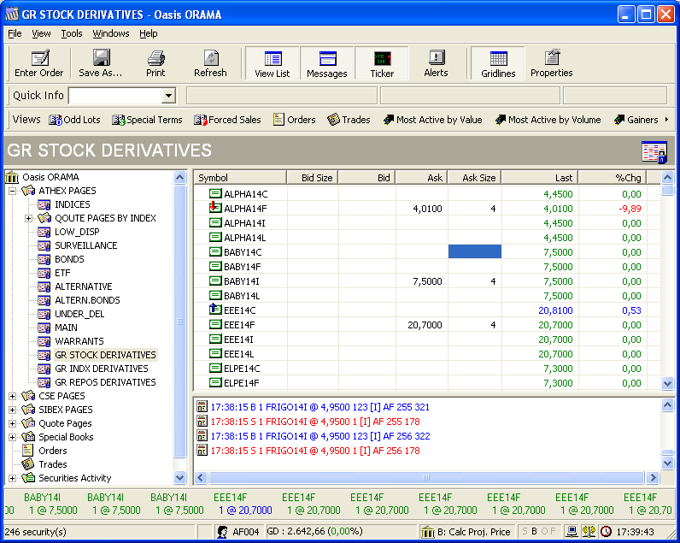Collapse the ATHEX PAGES tree node
Viewport: 680px width, 543px height.
point(13,191)
